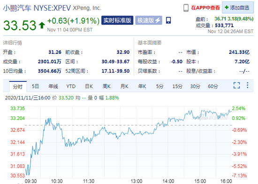Click the Nov 11 04:00PM EST timestamp
This screenshot has height=184, width=258.
tap(70, 30)
